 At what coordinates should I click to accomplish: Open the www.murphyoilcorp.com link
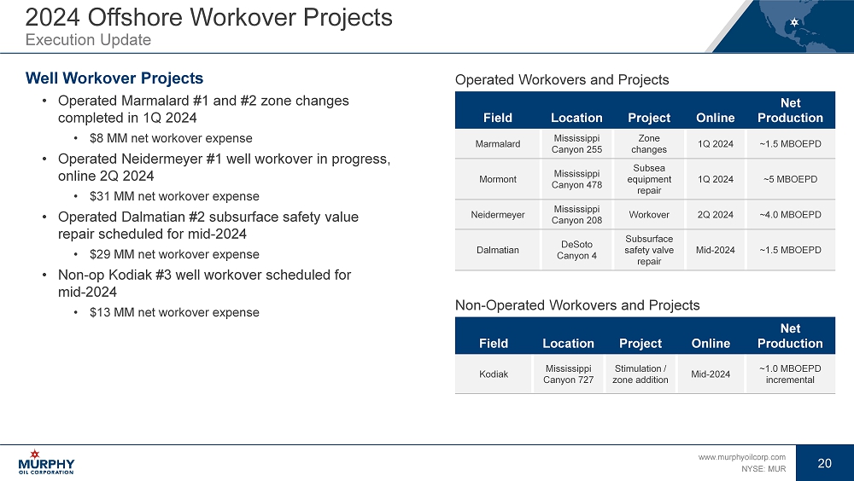click(x=741, y=457)
